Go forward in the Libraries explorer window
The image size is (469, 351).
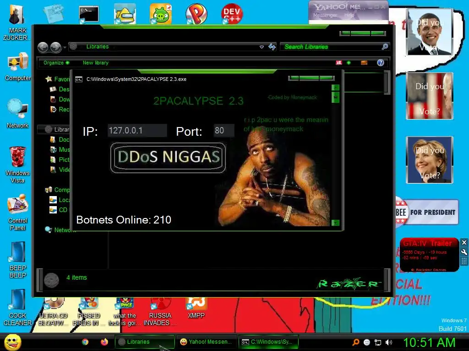pos(55,47)
